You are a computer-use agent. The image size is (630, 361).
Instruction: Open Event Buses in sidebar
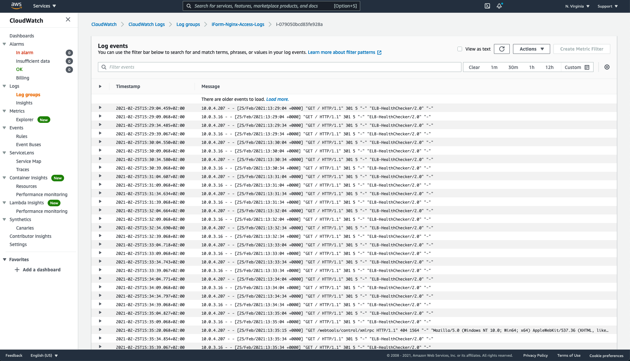tap(29, 145)
